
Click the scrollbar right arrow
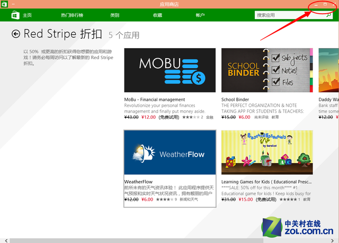pos(332,241)
